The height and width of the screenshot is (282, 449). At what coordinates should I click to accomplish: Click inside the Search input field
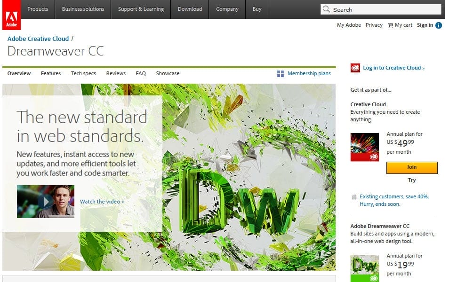tap(381, 9)
